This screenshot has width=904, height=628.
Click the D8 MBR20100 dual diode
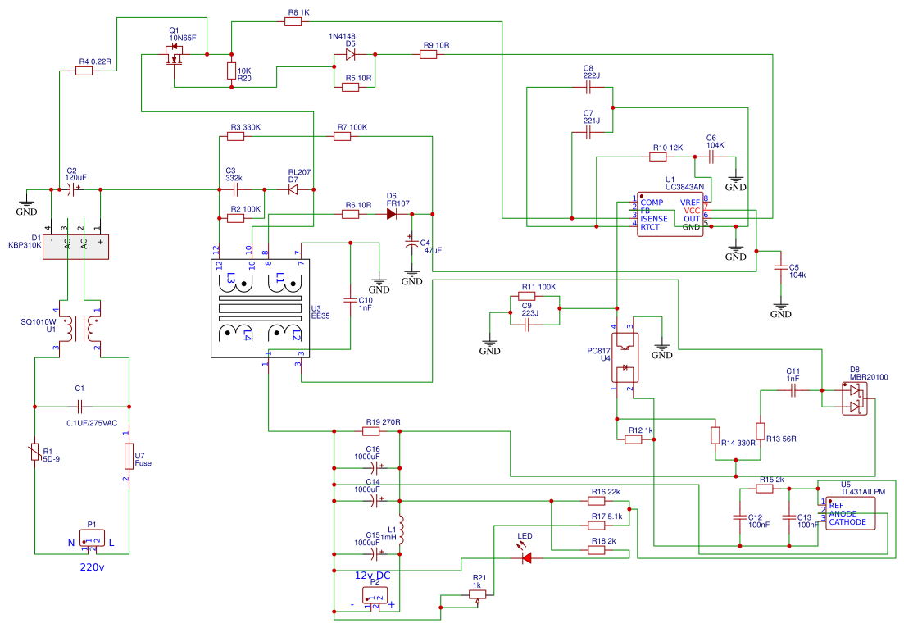tap(855, 399)
